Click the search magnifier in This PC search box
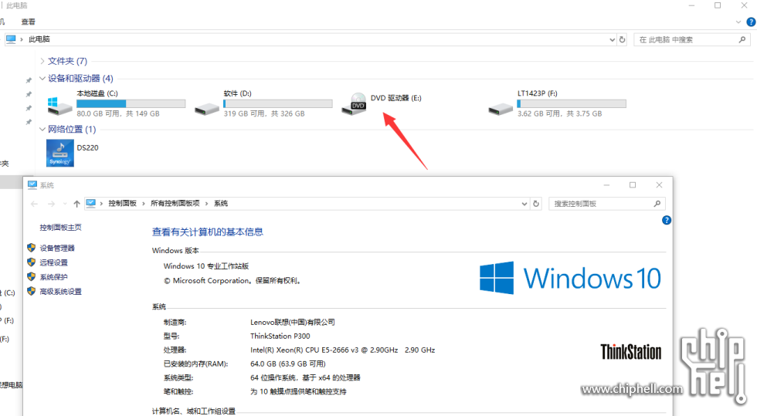757x416 pixels. point(742,39)
